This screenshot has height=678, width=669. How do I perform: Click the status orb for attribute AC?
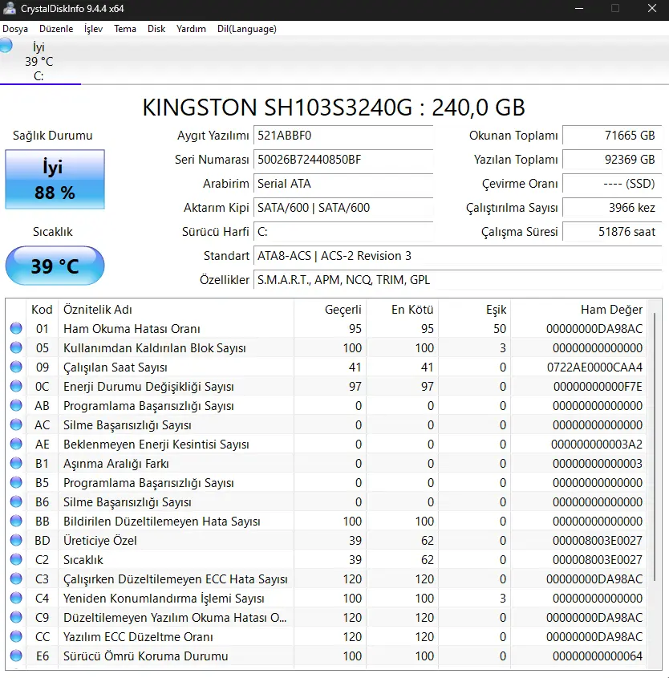click(x=16, y=424)
